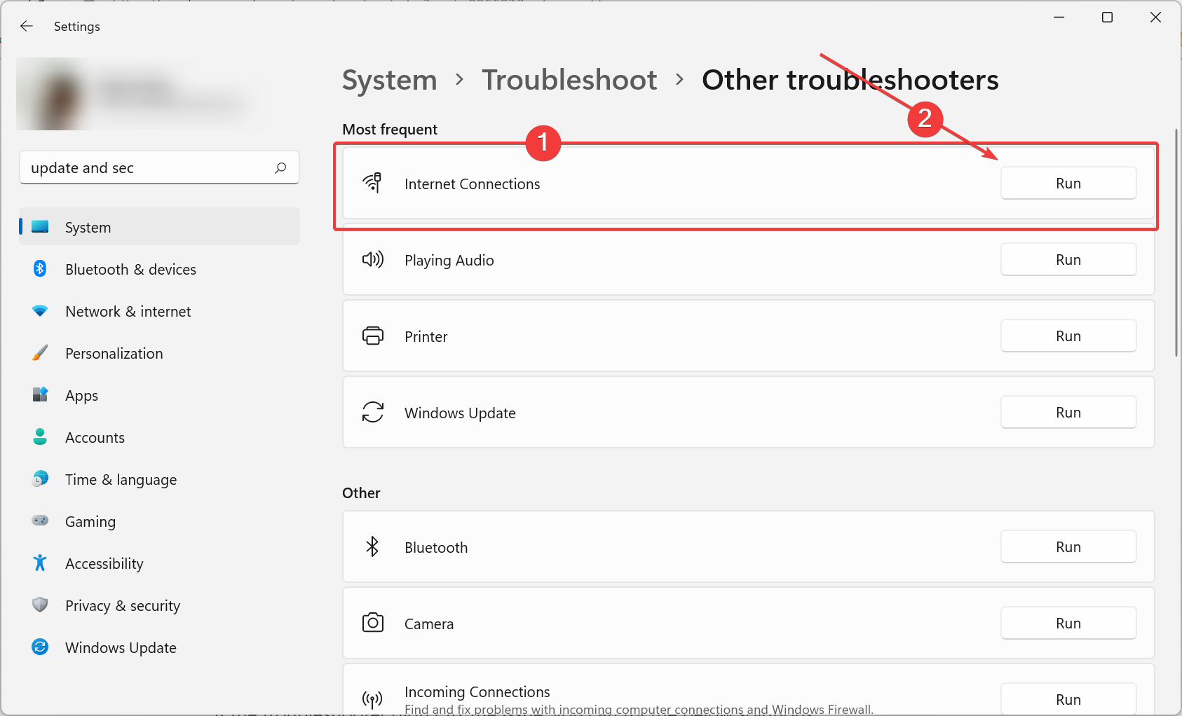
Task: Run the Printer troubleshooter
Action: 1068,336
